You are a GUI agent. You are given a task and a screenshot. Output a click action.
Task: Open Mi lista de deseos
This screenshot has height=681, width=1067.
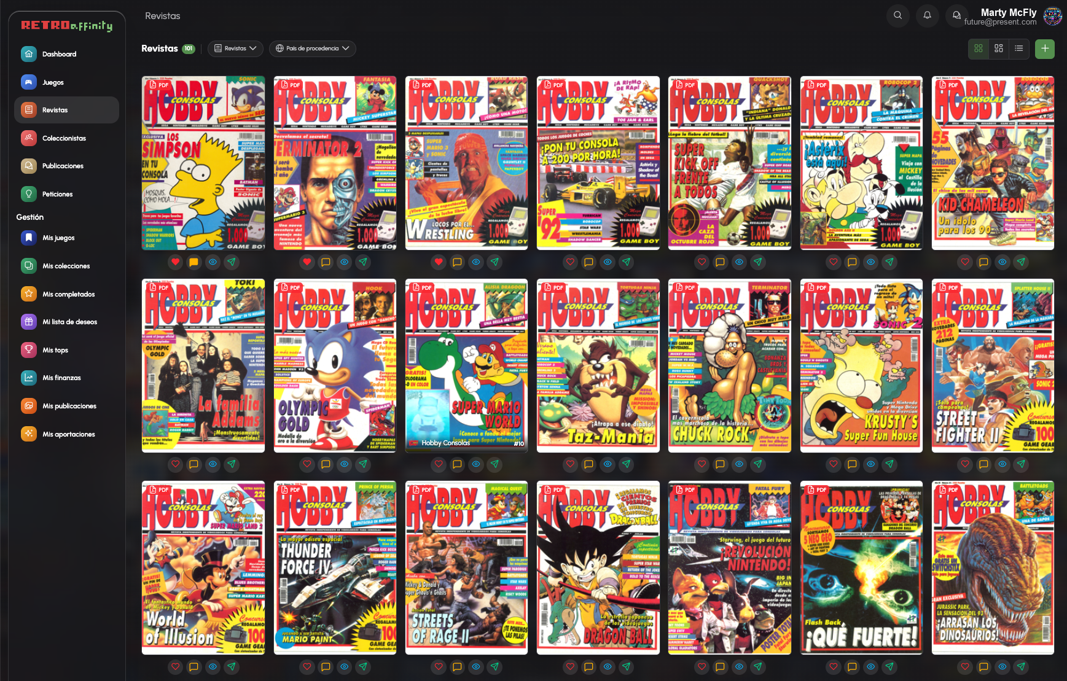(66, 322)
